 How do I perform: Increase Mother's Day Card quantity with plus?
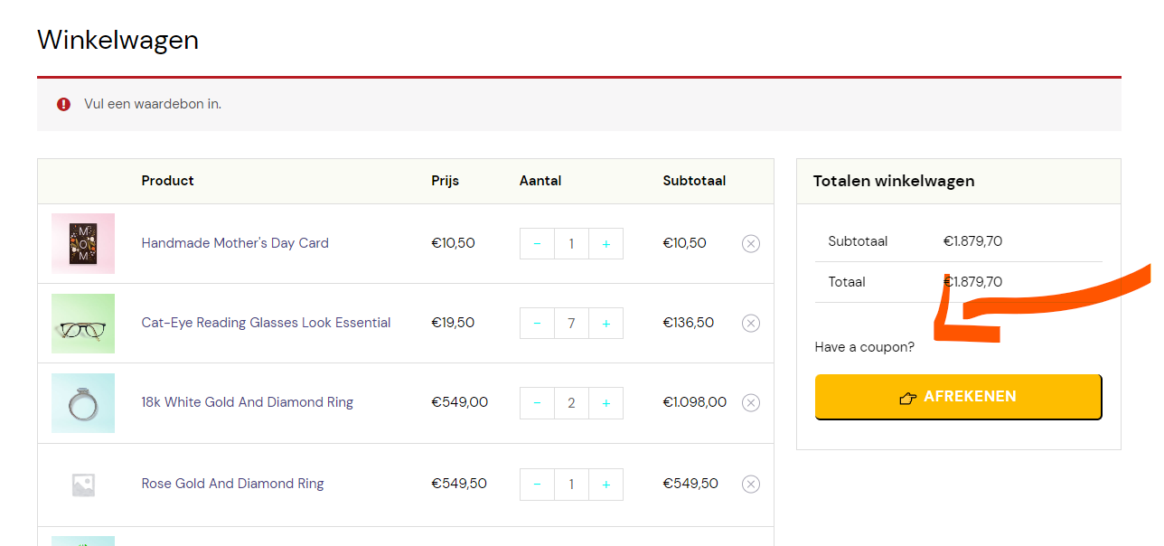point(605,244)
